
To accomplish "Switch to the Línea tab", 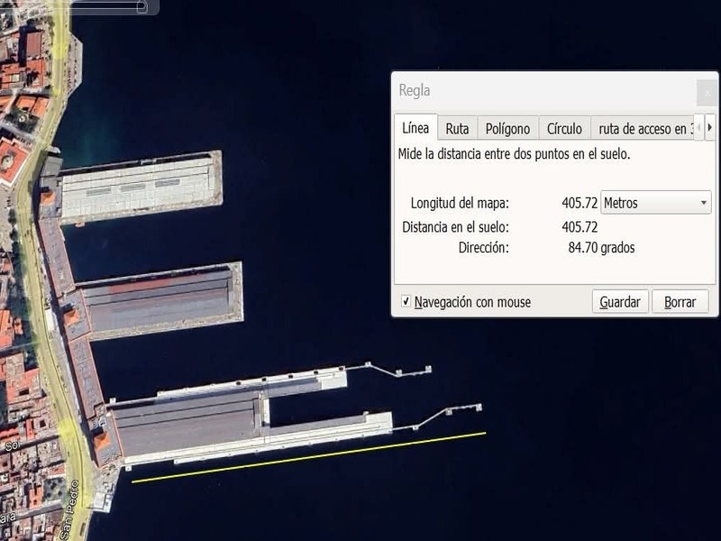I will coord(415,129).
